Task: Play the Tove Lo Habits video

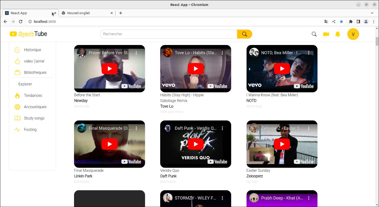Action: click(196, 69)
